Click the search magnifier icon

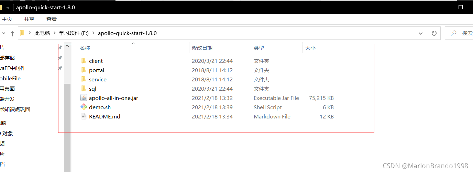pos(454,33)
